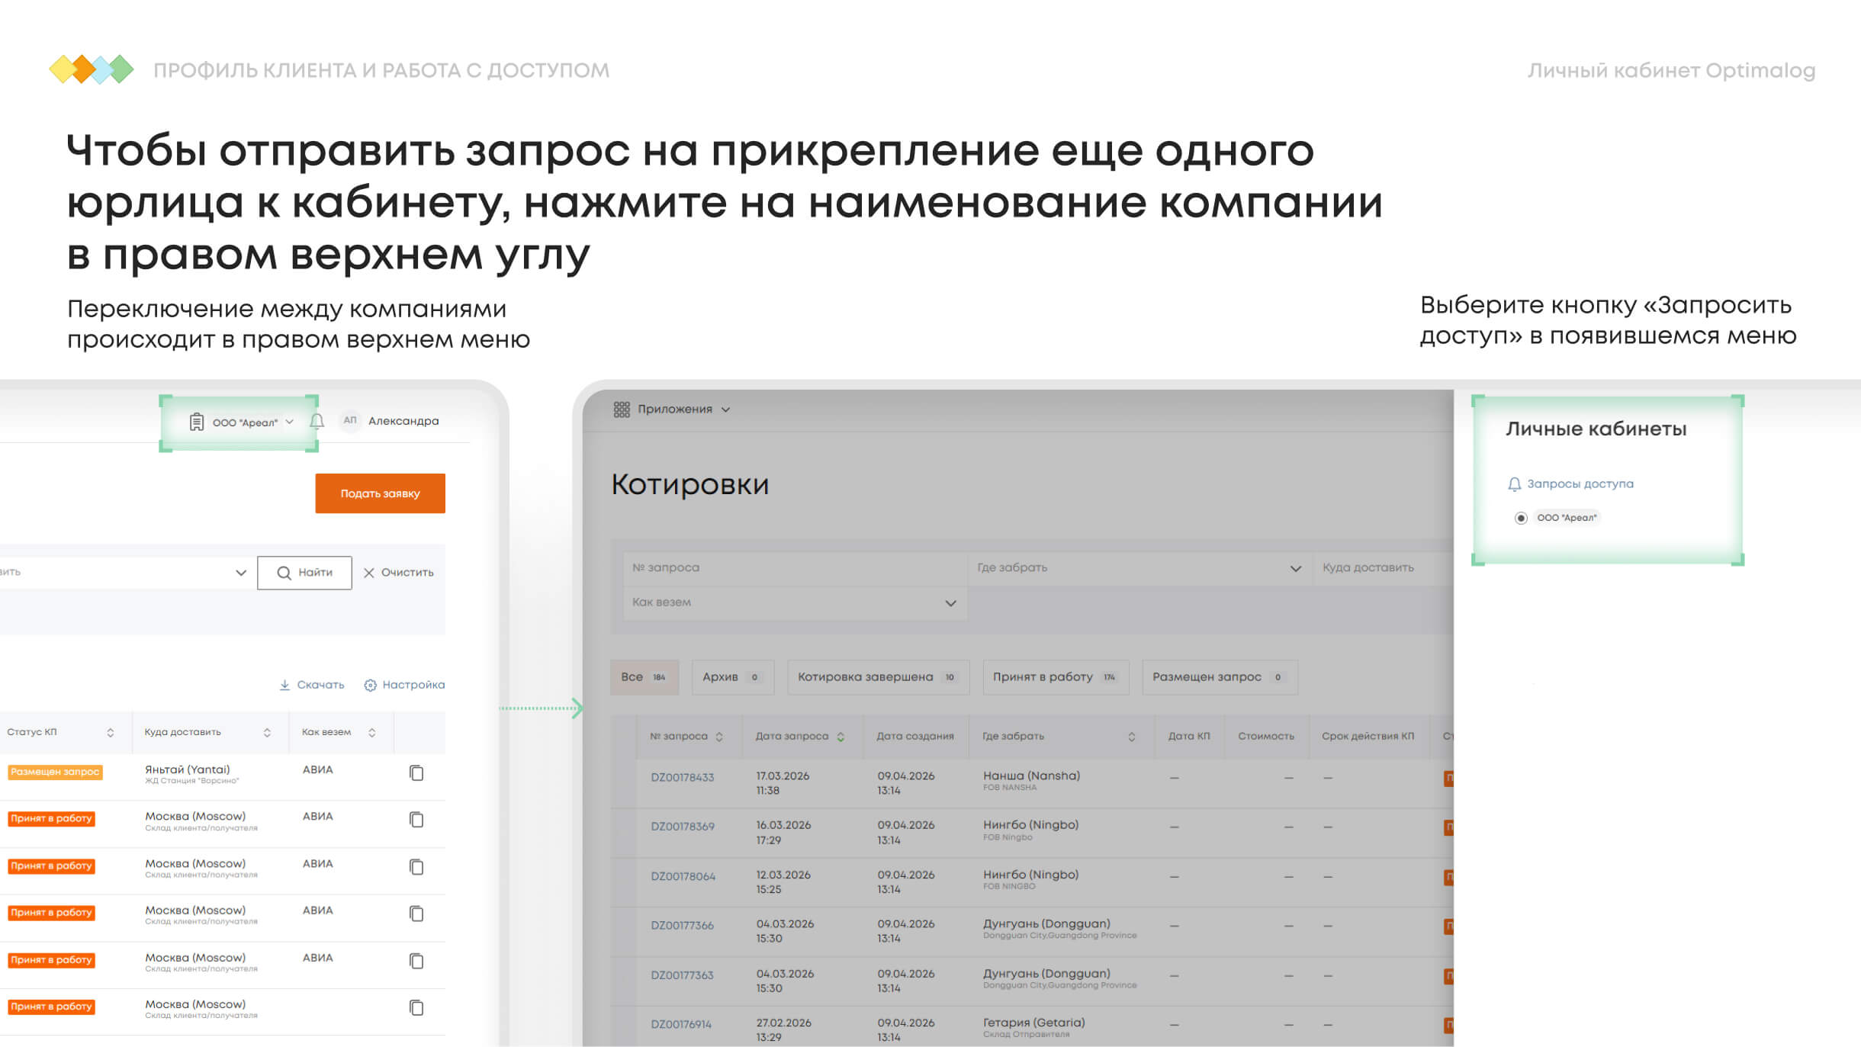Screen dimensions: 1861x1047
Task: Click the notification bell icon near Александра
Action: coord(317,421)
